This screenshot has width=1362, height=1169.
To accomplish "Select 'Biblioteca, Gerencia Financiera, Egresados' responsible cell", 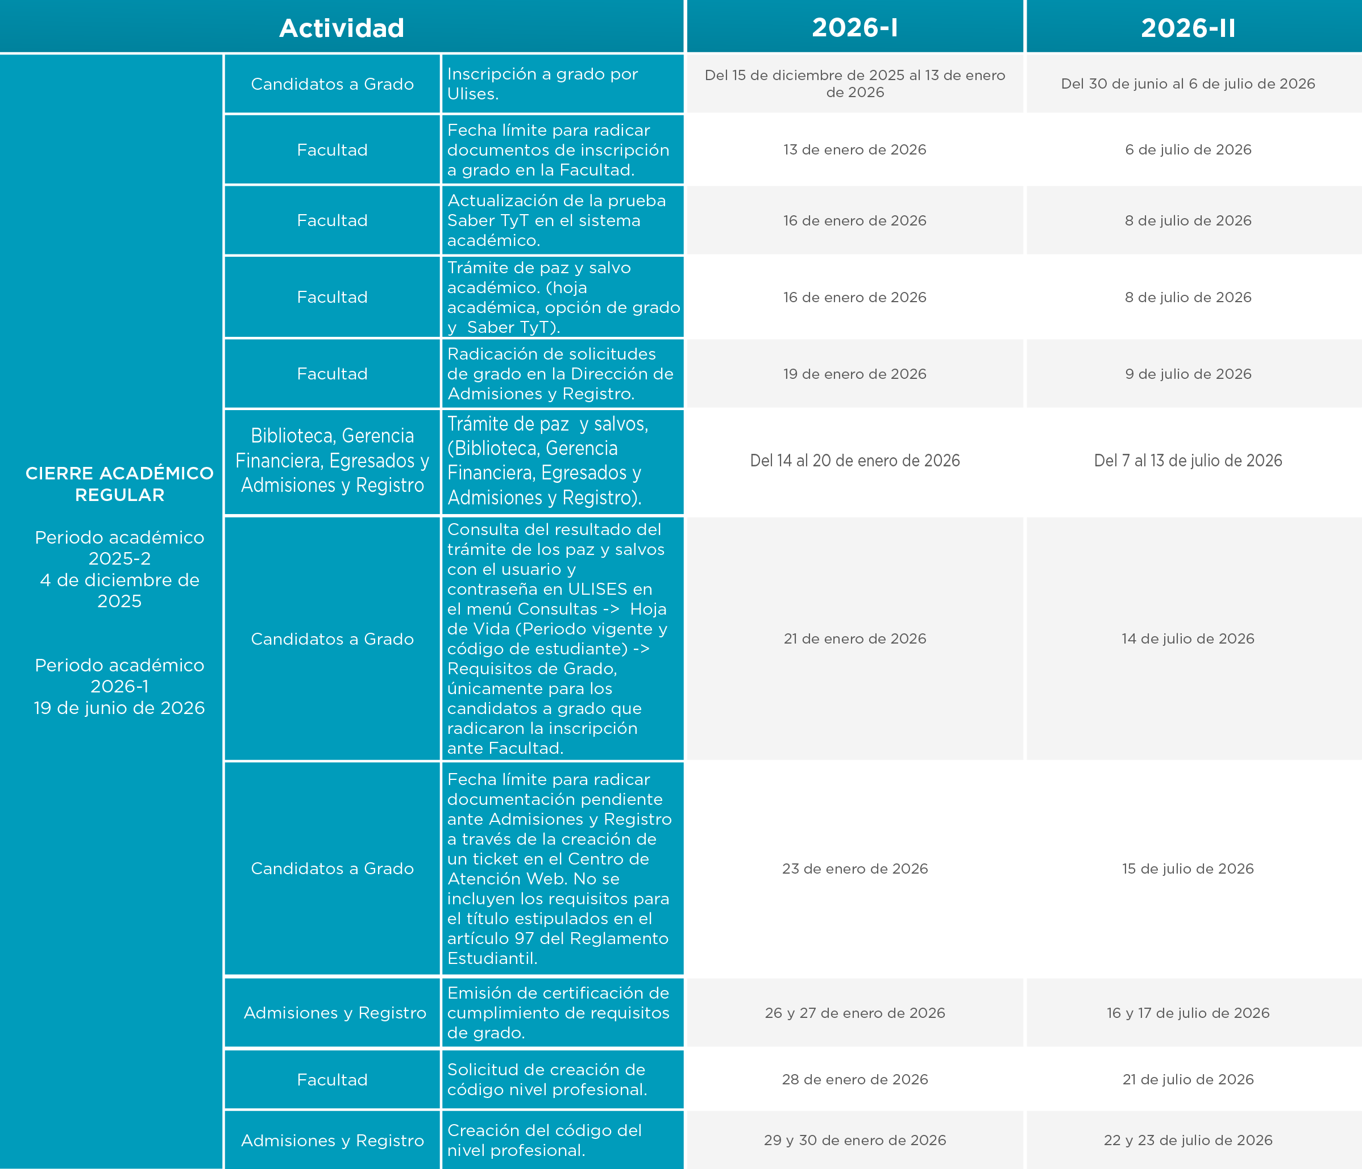I will click(332, 462).
